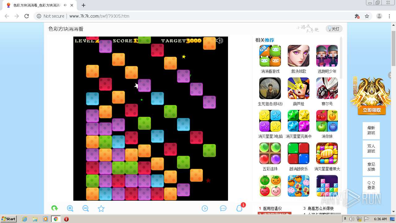Open the 生死狙击(移动) game thumbnail
The height and width of the screenshot is (223, 396).
(x=270, y=88)
